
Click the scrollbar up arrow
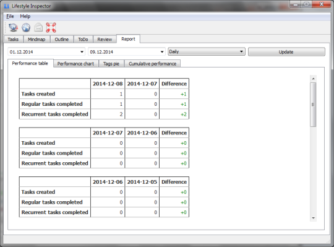(x=313, y=79)
